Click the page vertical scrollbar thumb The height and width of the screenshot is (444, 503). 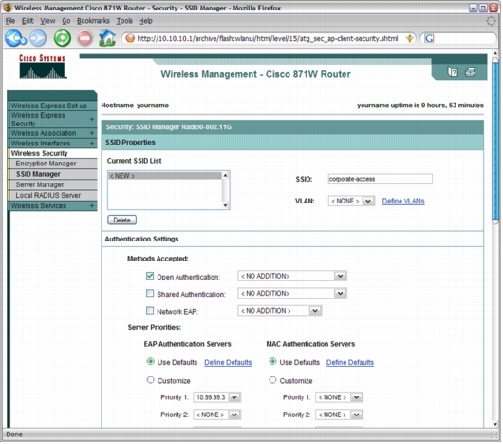pyautogui.click(x=495, y=141)
